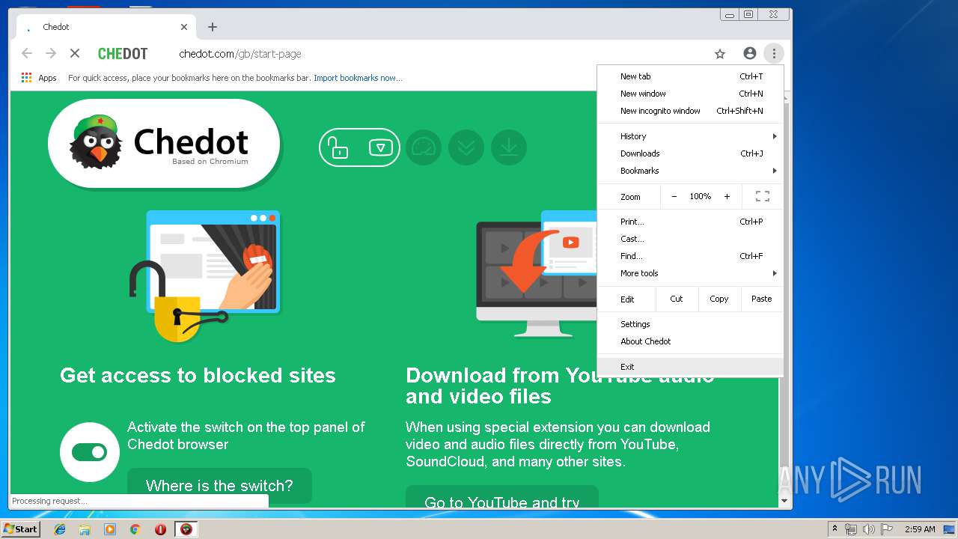Decrease zoom with the minus button
Viewport: 958px width, 539px height.
(x=674, y=196)
